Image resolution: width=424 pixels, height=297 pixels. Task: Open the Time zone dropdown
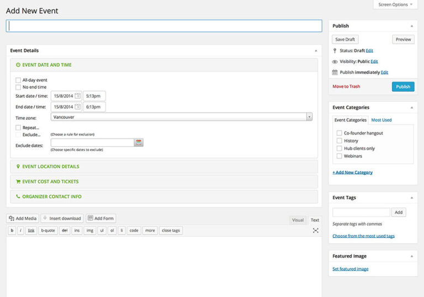point(181,117)
